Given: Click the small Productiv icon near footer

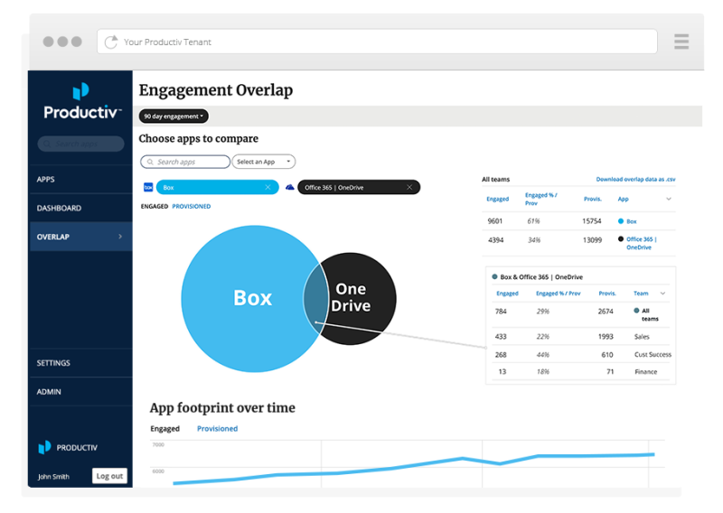Looking at the screenshot, I should [x=44, y=447].
